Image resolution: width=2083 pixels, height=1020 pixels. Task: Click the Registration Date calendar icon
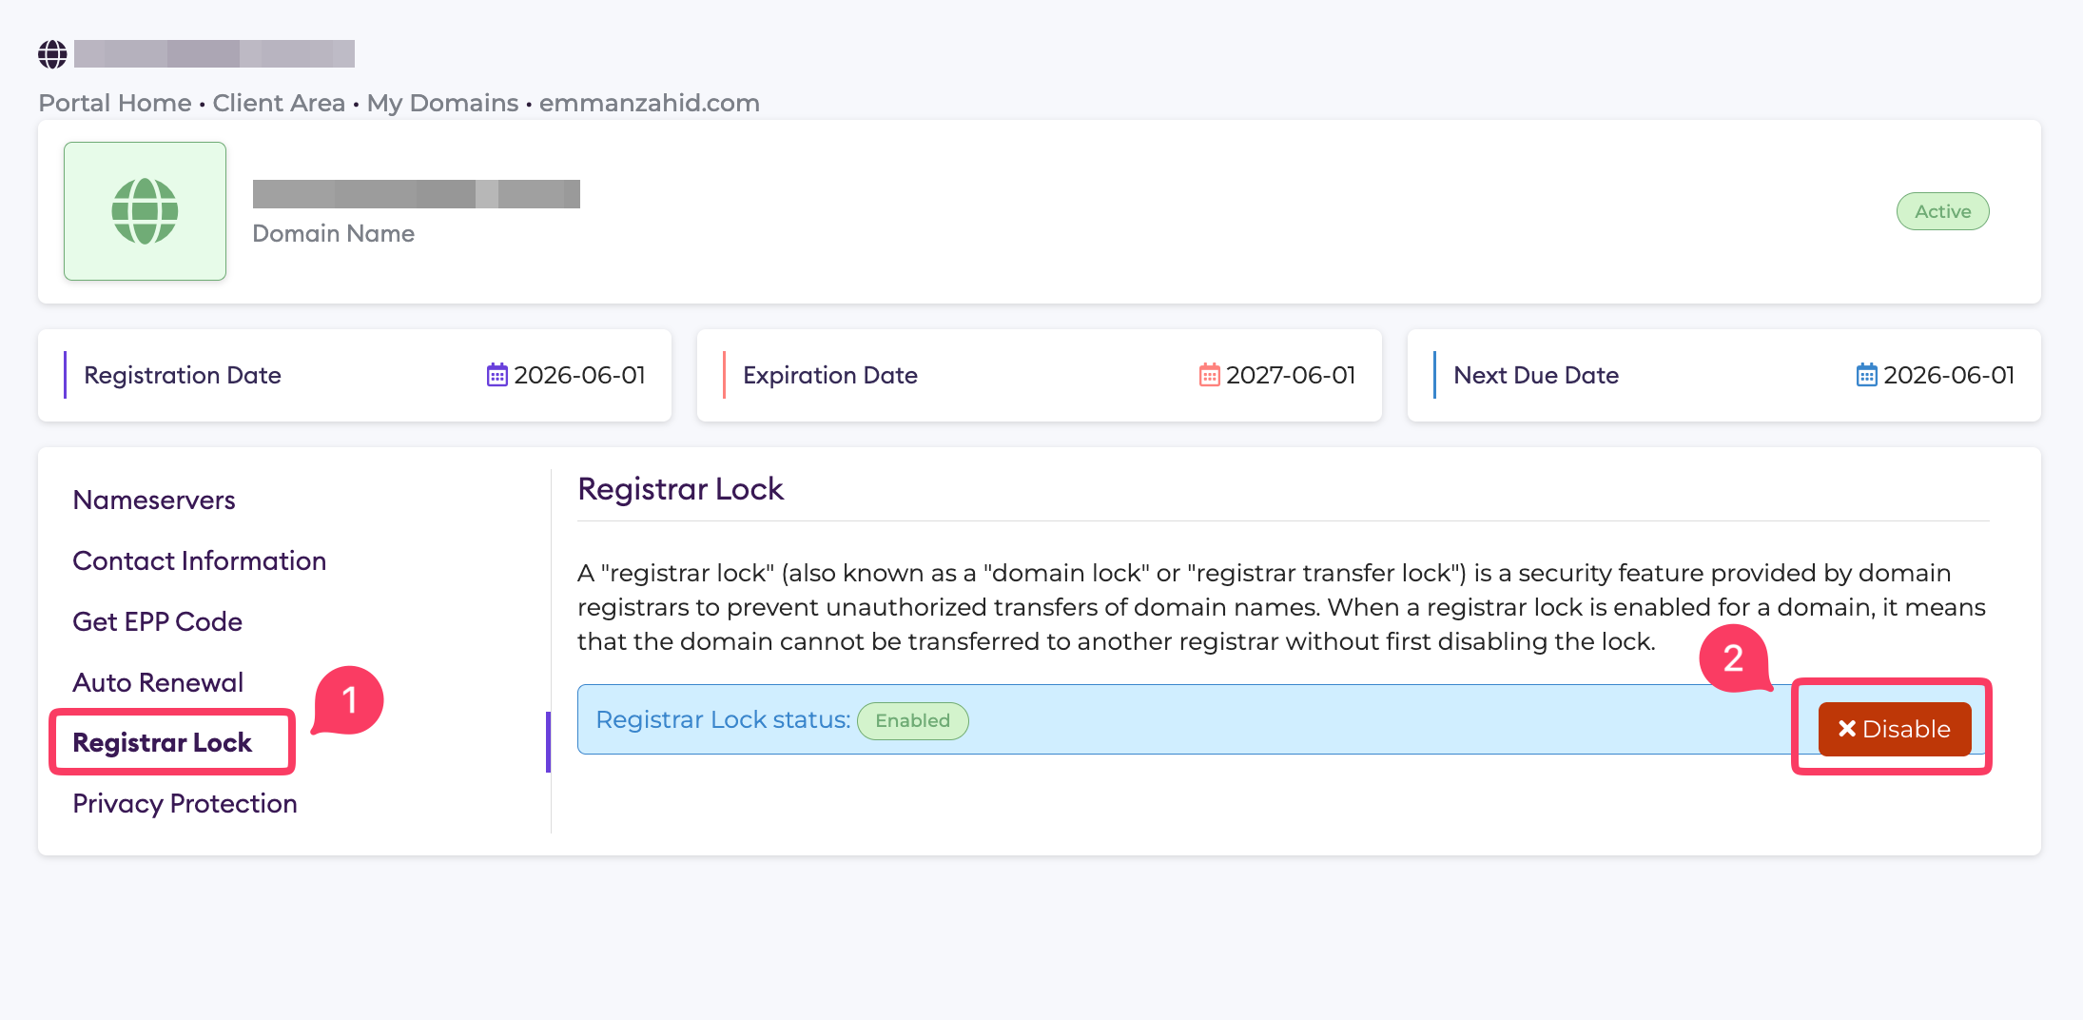(x=496, y=375)
